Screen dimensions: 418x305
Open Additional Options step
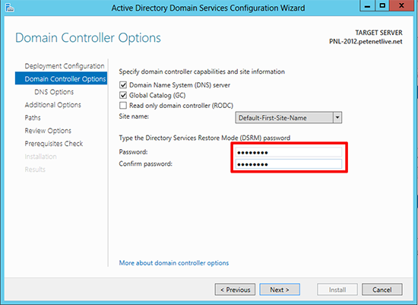(52, 105)
